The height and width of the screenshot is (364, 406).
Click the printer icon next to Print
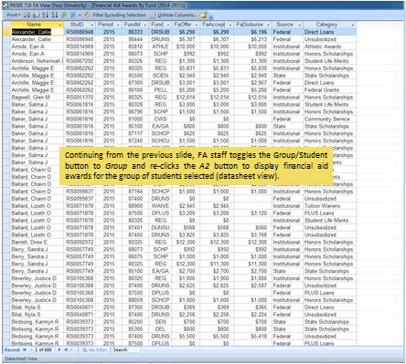tap(27, 15)
